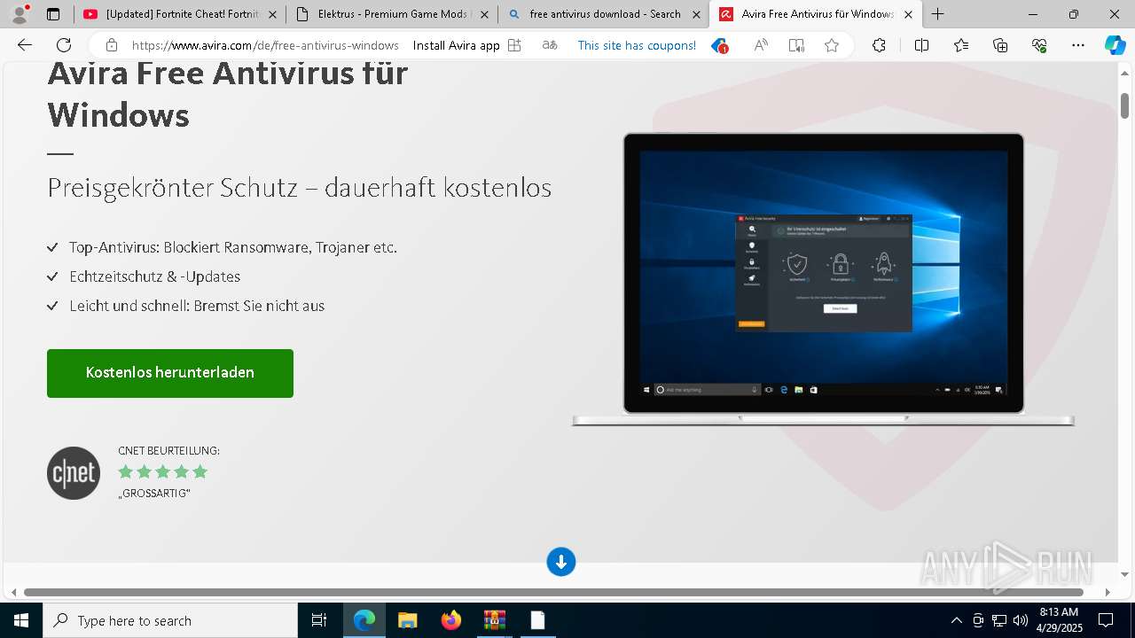Add this page to favorites

832,45
